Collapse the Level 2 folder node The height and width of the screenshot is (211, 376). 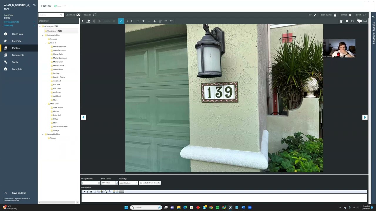[46, 43]
